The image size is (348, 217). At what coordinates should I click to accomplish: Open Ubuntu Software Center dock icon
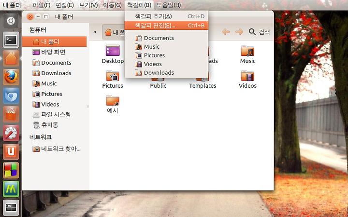[11, 114]
